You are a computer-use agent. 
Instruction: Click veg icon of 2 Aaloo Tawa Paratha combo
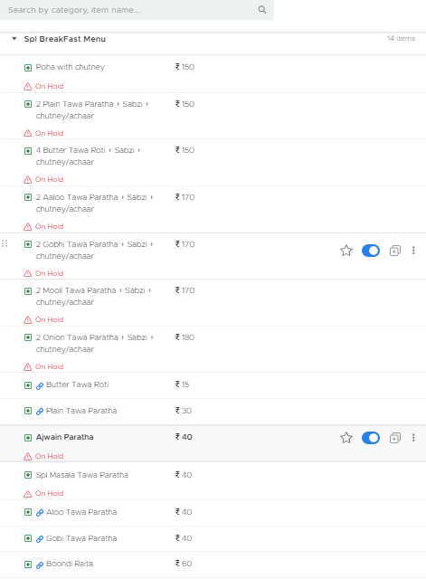click(x=28, y=197)
